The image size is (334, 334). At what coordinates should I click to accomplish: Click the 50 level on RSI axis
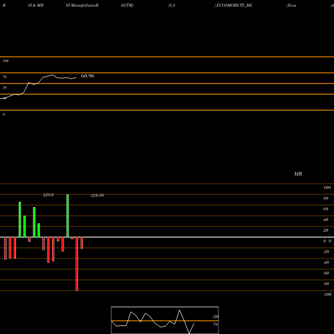pyautogui.click(x=5, y=88)
